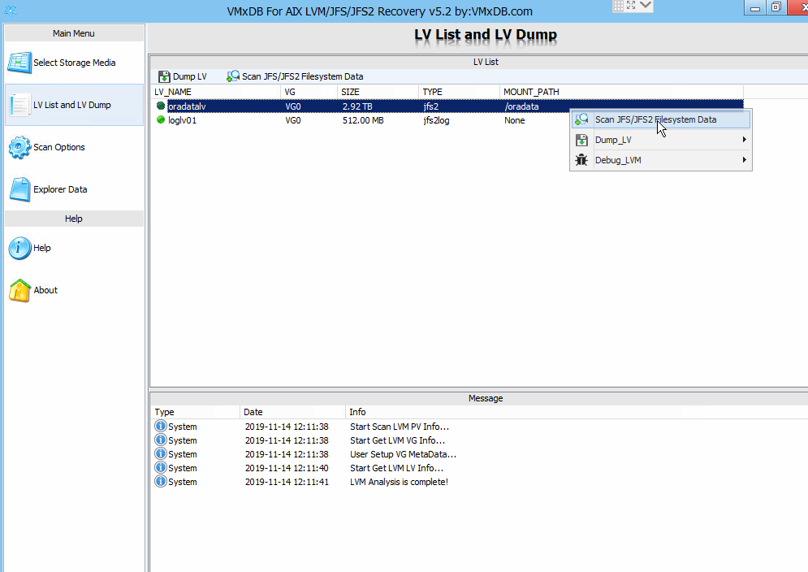
Task: Click the jfs2log type cell
Action: 436,121
